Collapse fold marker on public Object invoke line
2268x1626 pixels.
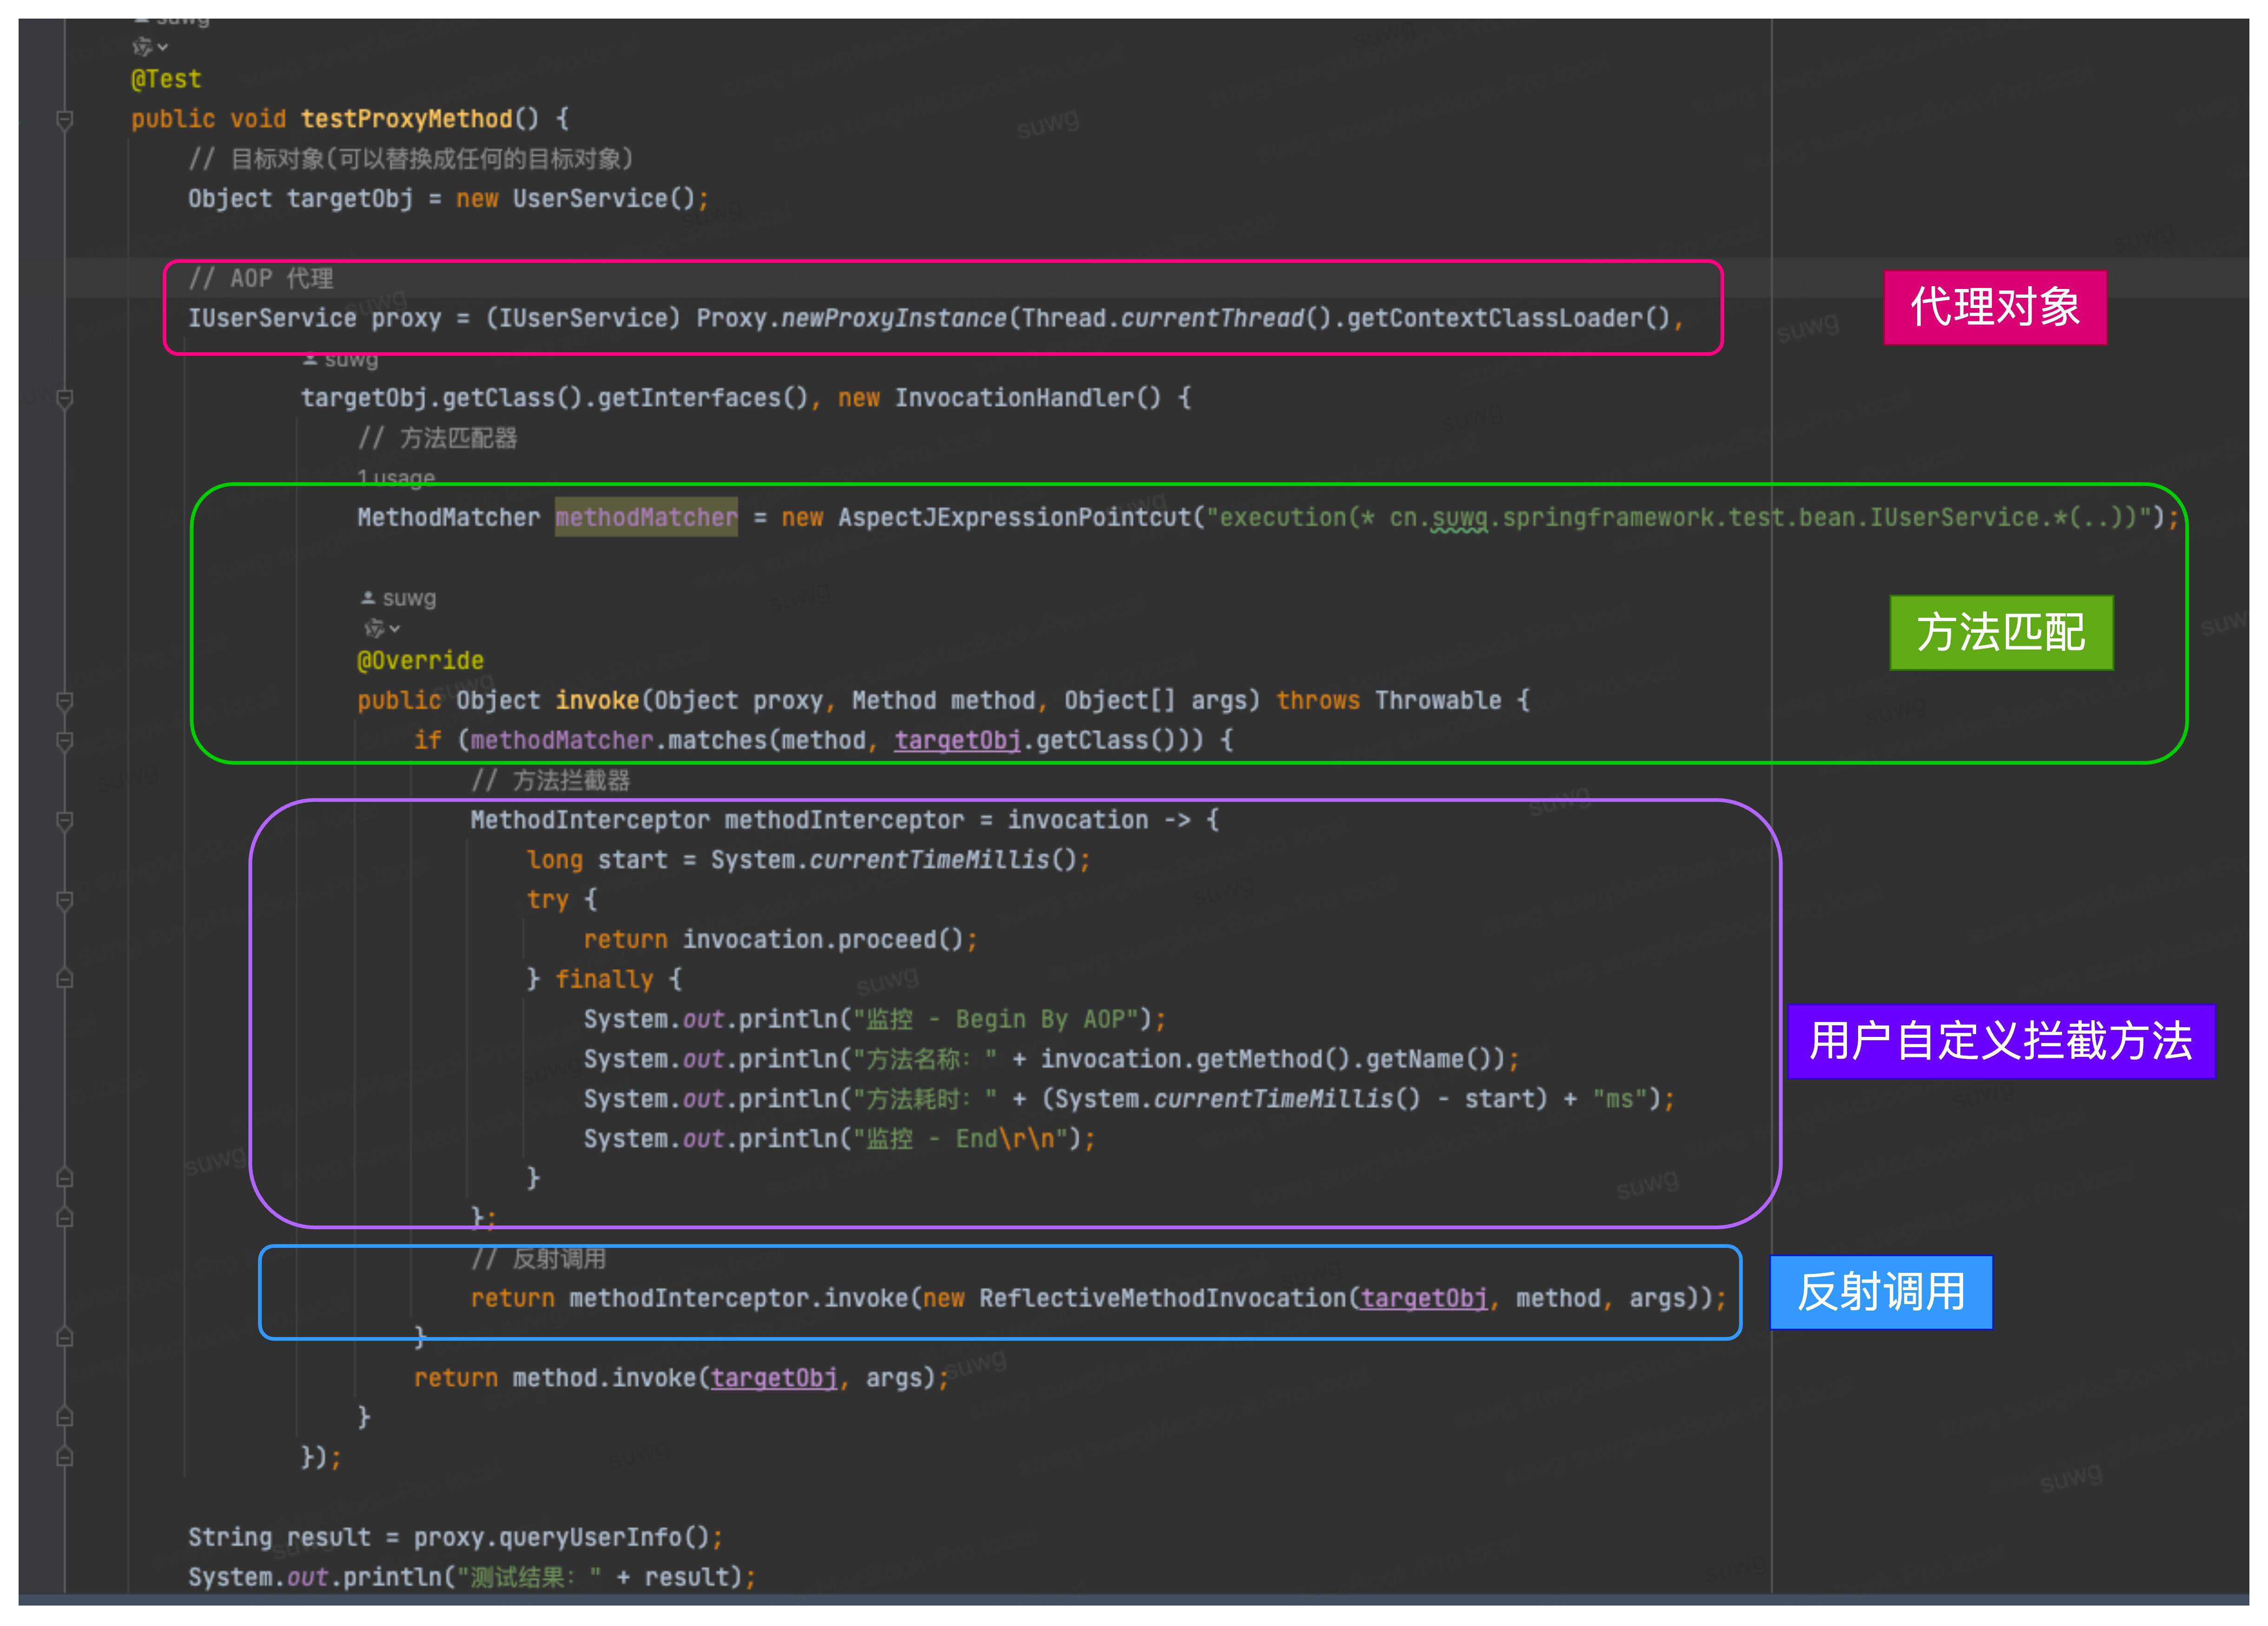point(65,702)
